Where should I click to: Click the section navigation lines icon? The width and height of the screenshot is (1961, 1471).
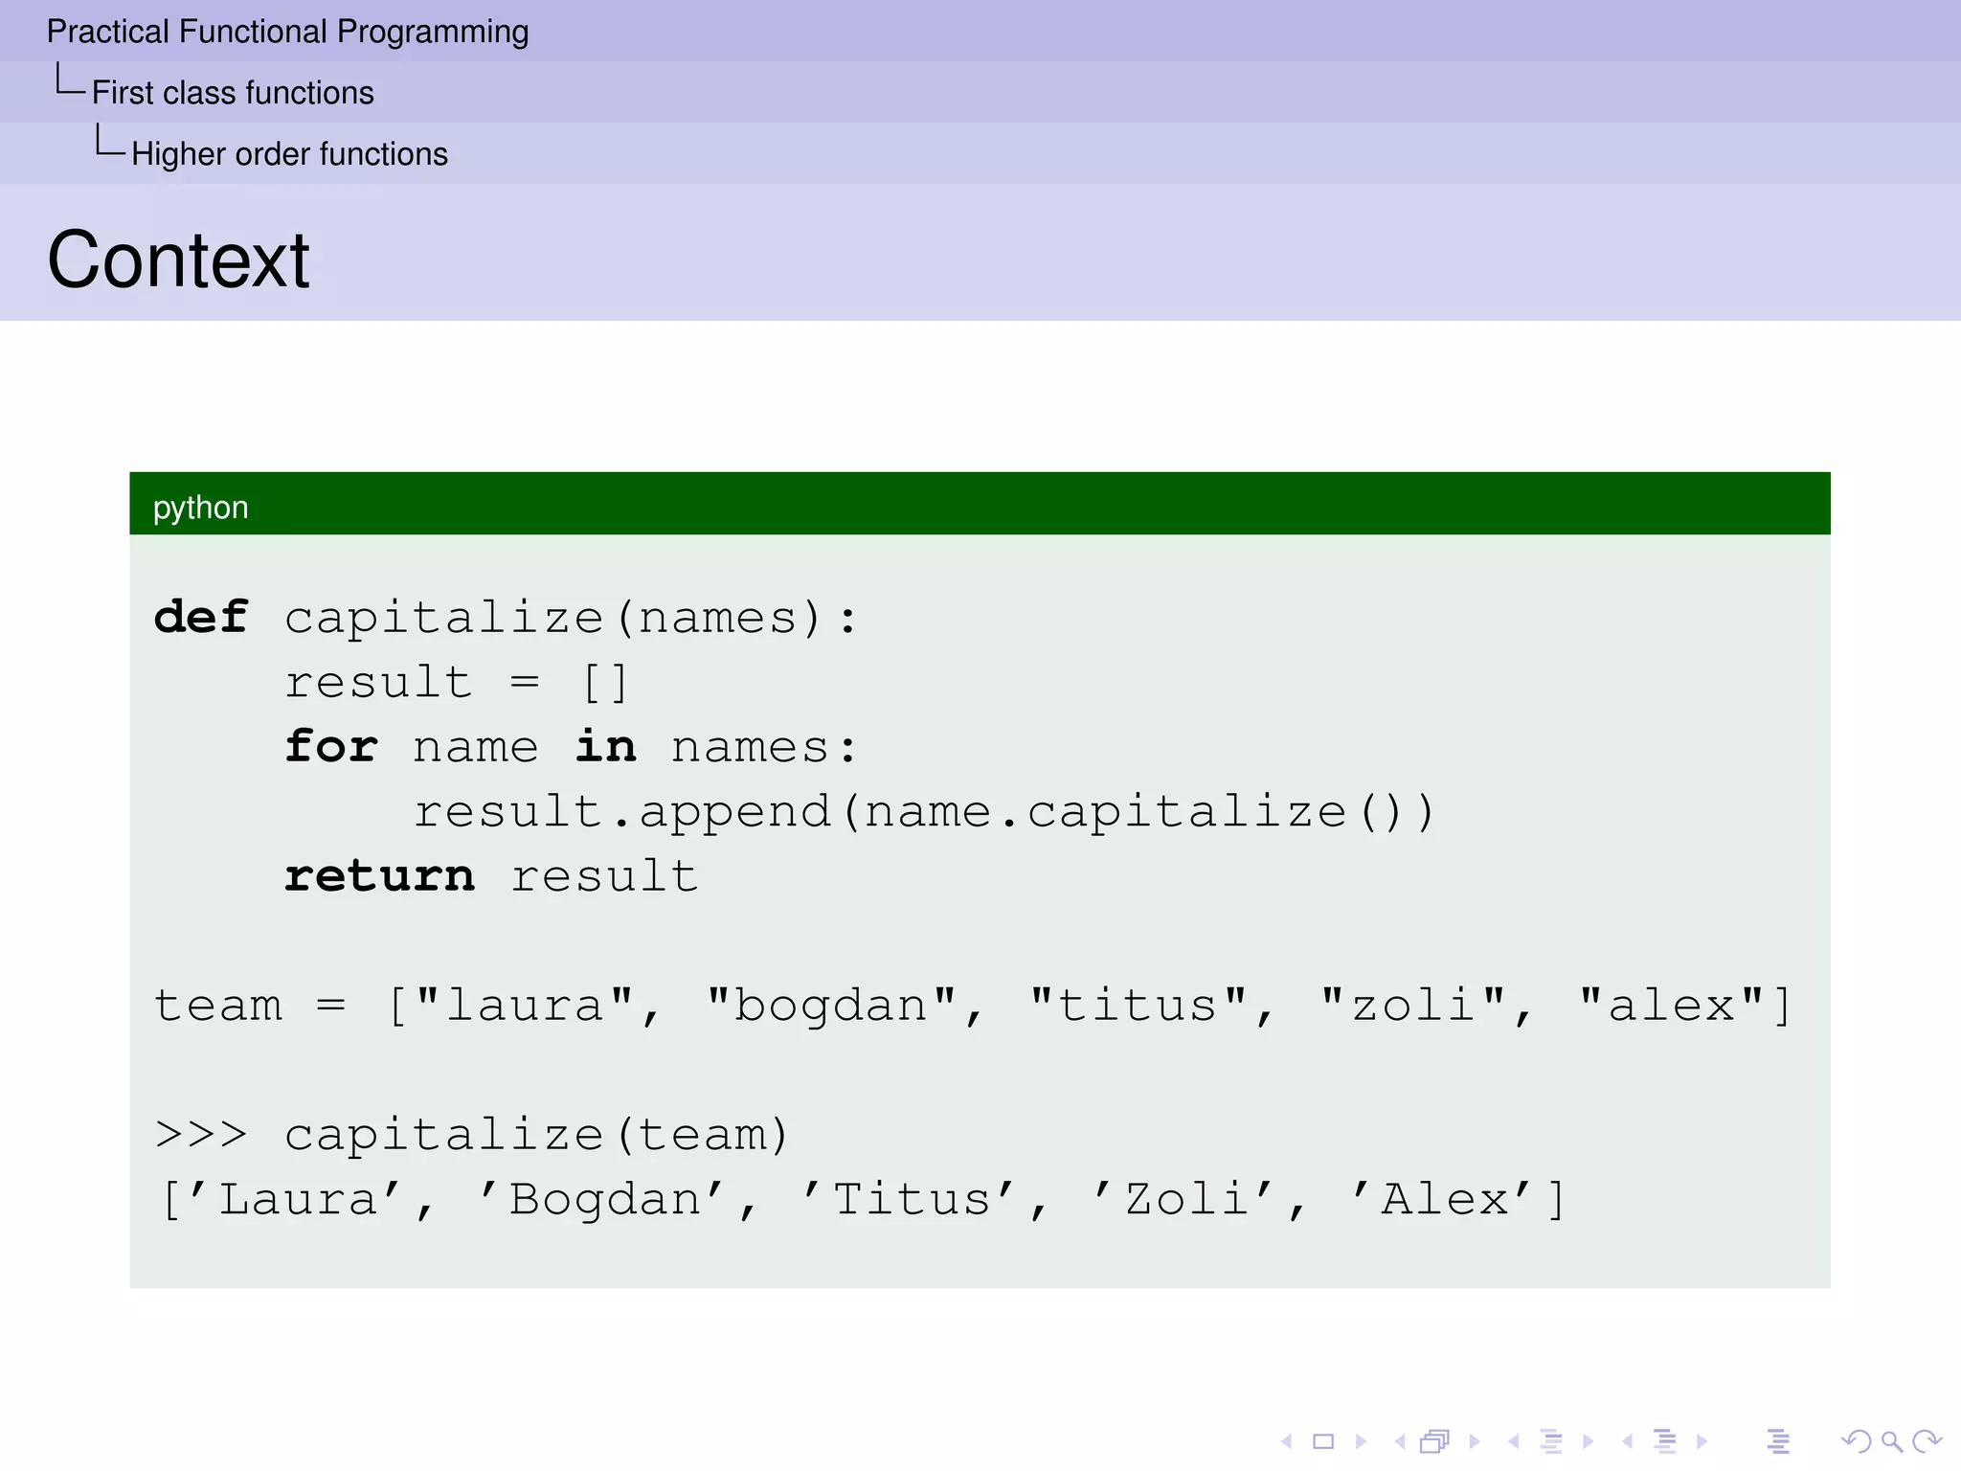pos(1665,1440)
